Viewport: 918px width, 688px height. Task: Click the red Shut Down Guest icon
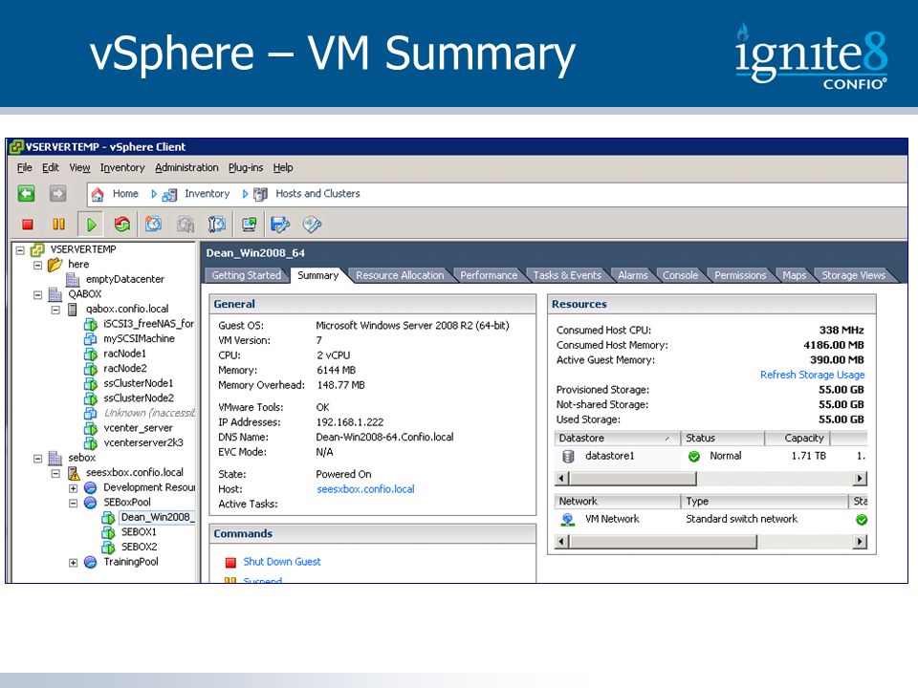(230, 562)
